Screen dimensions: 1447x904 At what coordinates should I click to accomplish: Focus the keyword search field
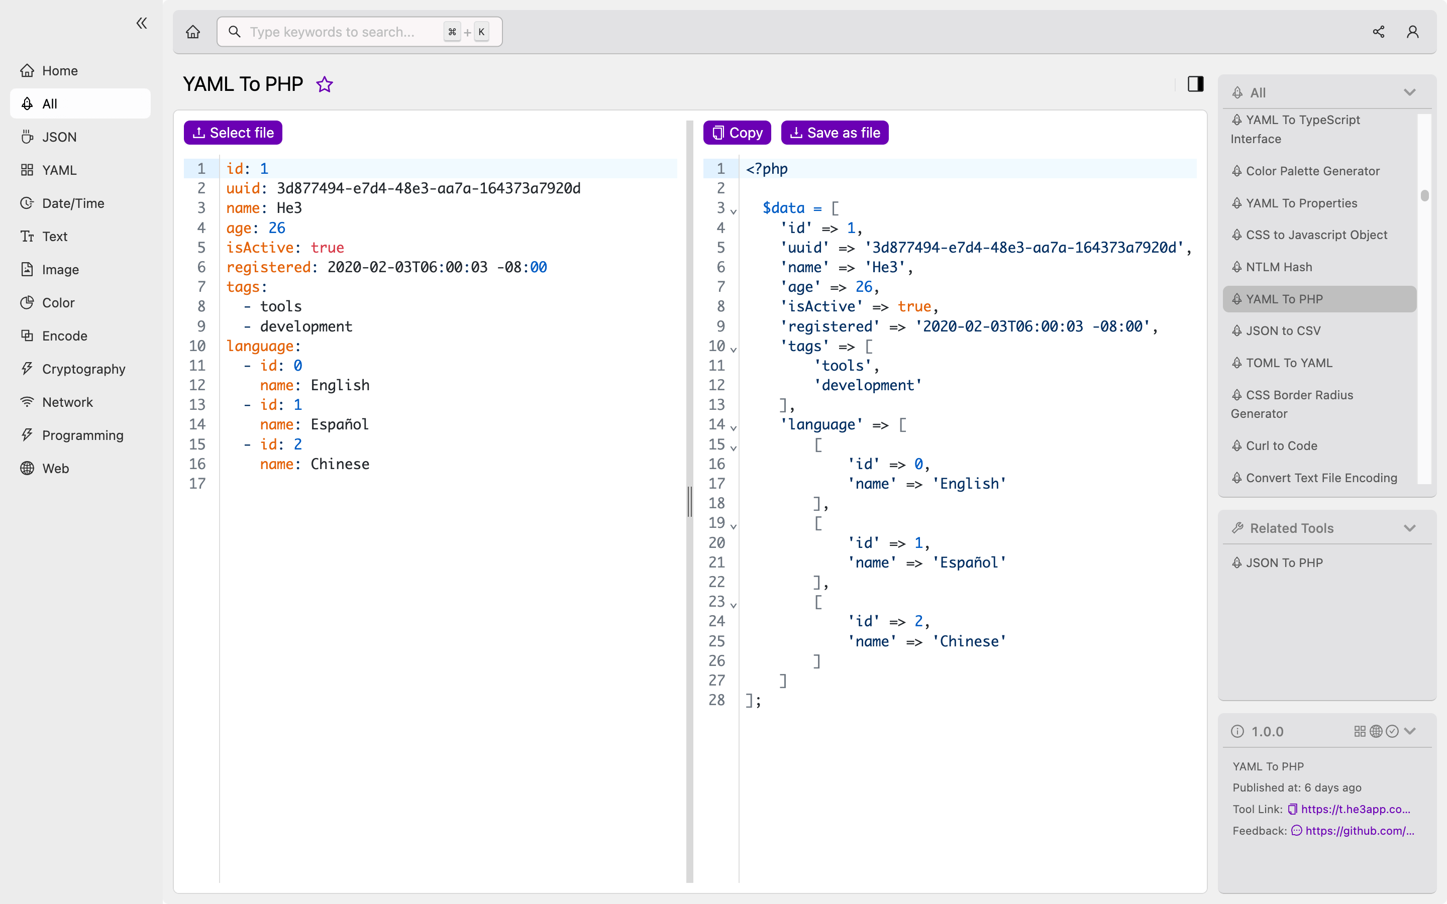click(x=359, y=32)
